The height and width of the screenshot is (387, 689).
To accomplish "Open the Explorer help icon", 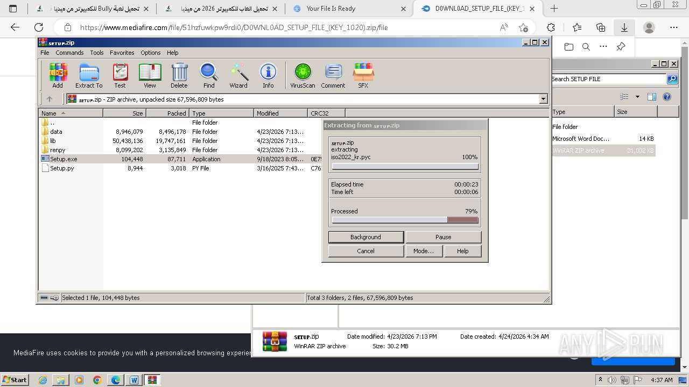I will click(667, 97).
